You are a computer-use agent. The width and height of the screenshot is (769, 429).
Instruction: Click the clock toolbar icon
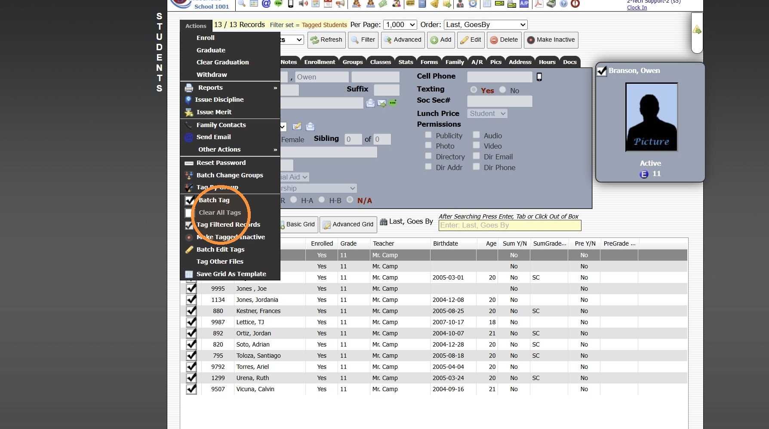pos(473,3)
